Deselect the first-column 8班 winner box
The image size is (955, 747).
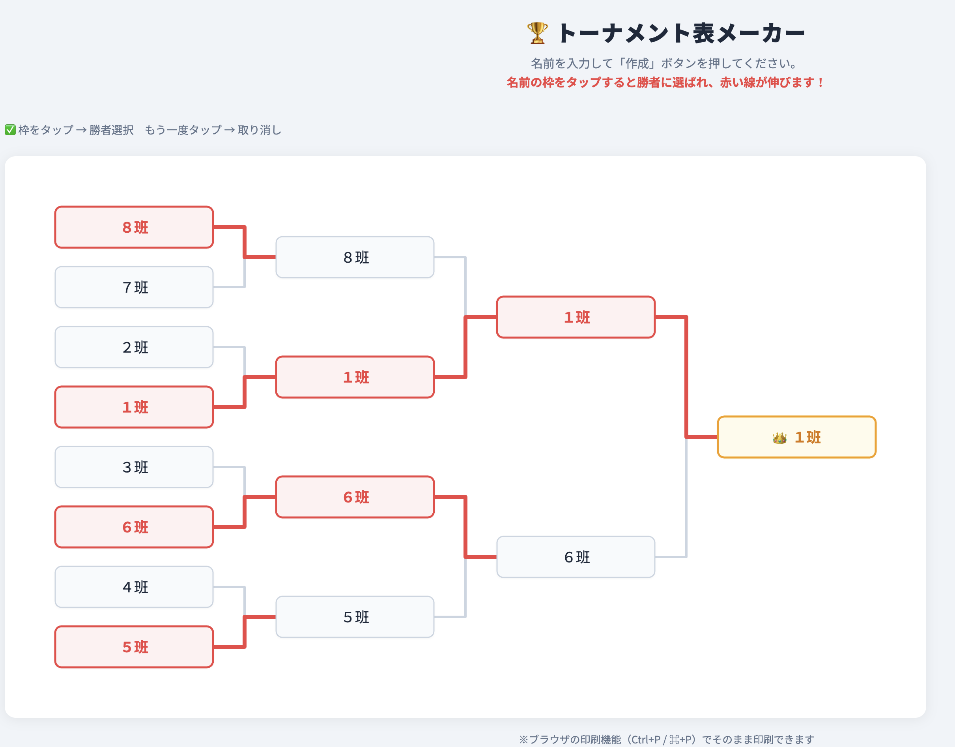pos(134,228)
